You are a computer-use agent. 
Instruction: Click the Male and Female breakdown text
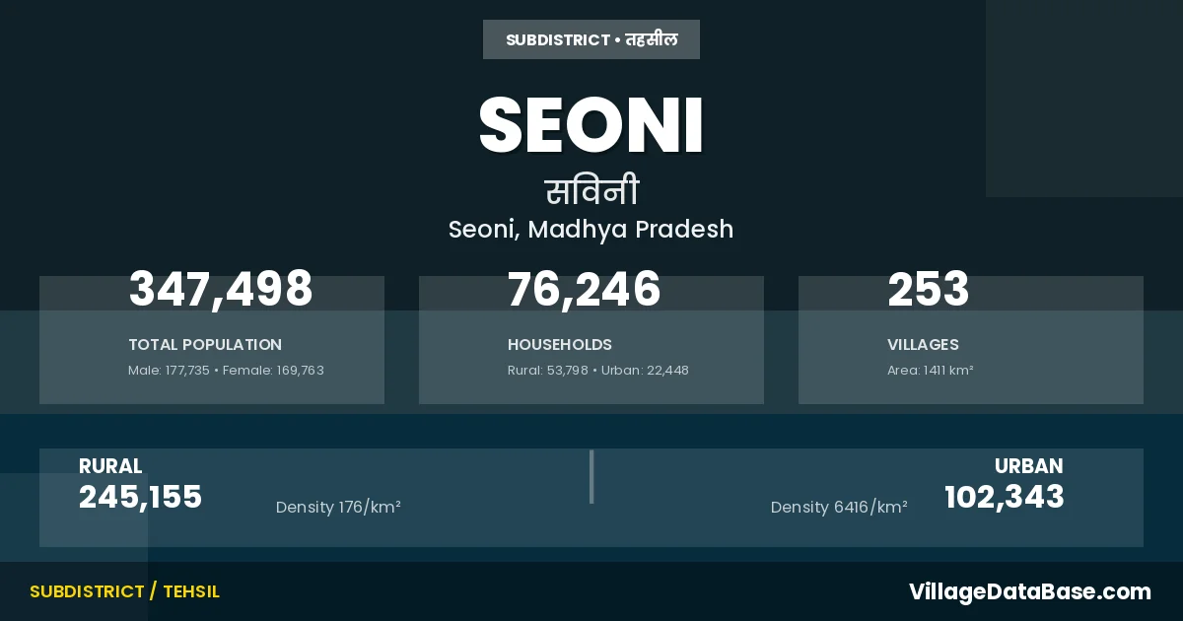pos(226,371)
